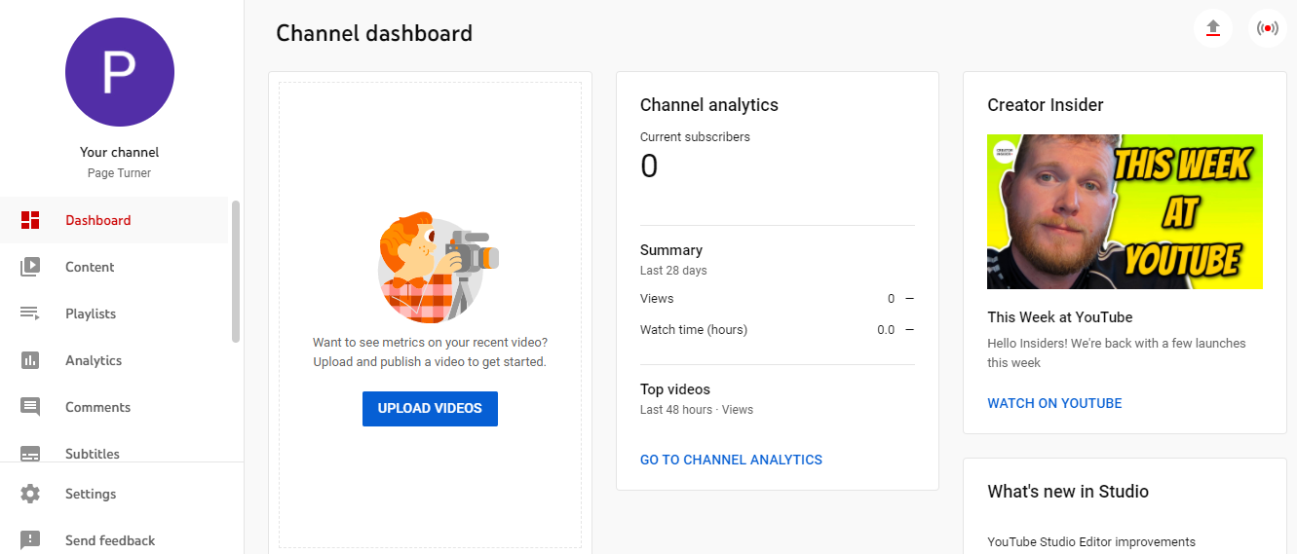Viewport: 1297px width, 554px height.
Task: Click the WATCH ON YOUTUBE link
Action: pyautogui.click(x=1054, y=403)
